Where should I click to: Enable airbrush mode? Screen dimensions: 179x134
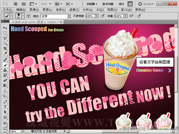click(132, 16)
